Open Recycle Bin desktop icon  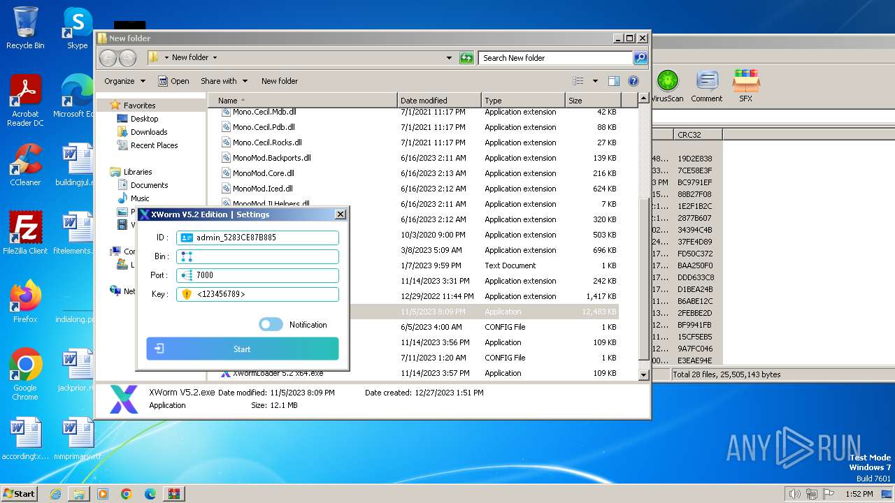coord(25,29)
